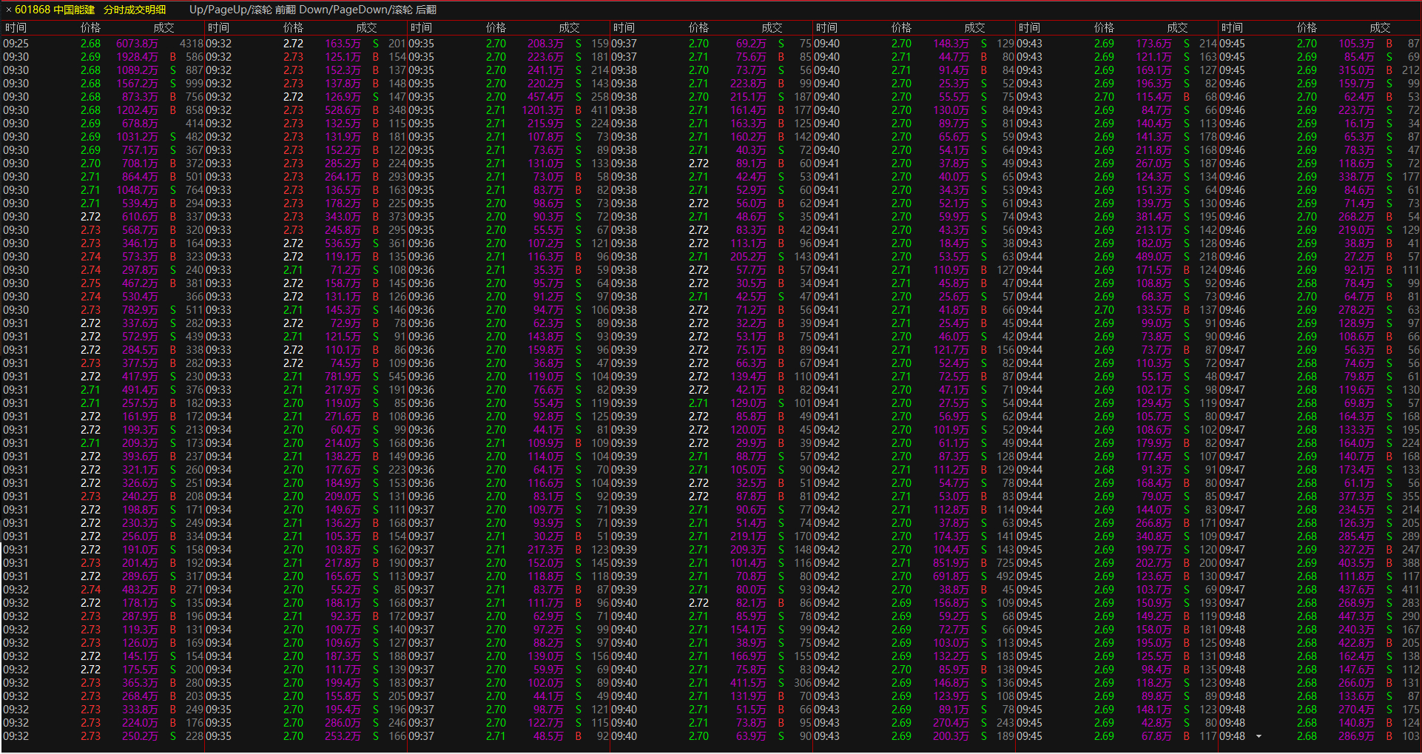Select the 343.0万 amount cell
The width and height of the screenshot is (1422, 754).
(343, 217)
